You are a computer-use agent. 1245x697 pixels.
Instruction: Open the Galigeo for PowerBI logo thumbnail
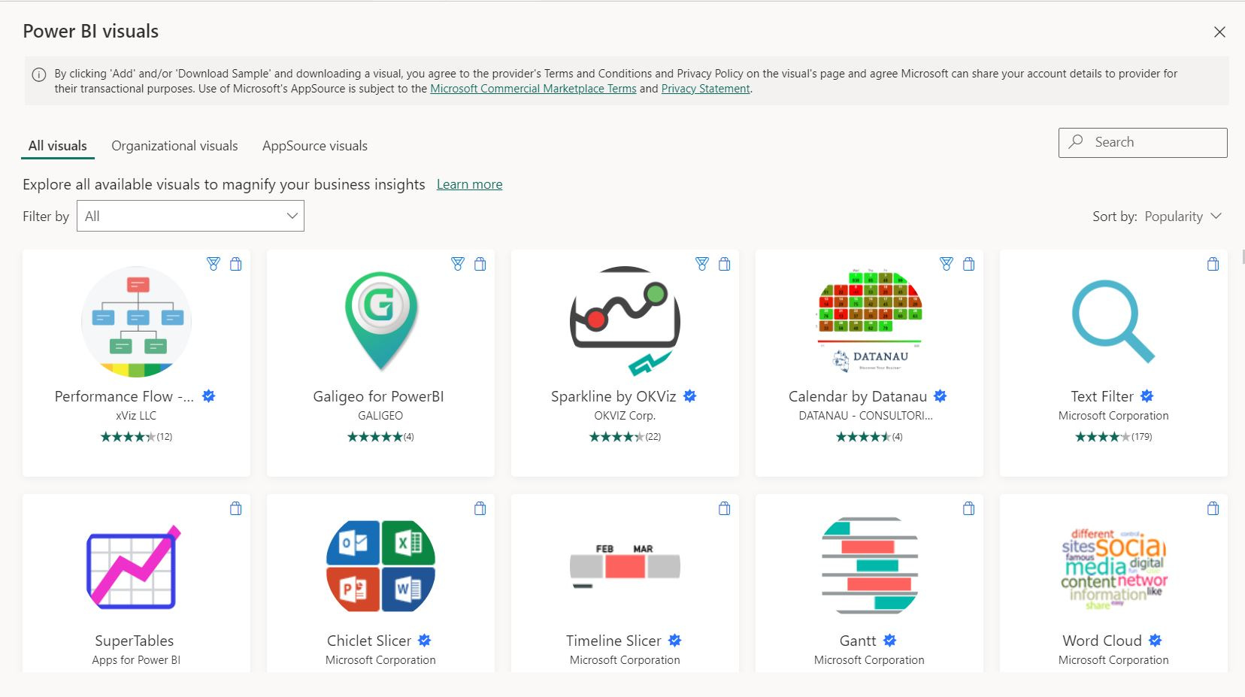(x=381, y=322)
